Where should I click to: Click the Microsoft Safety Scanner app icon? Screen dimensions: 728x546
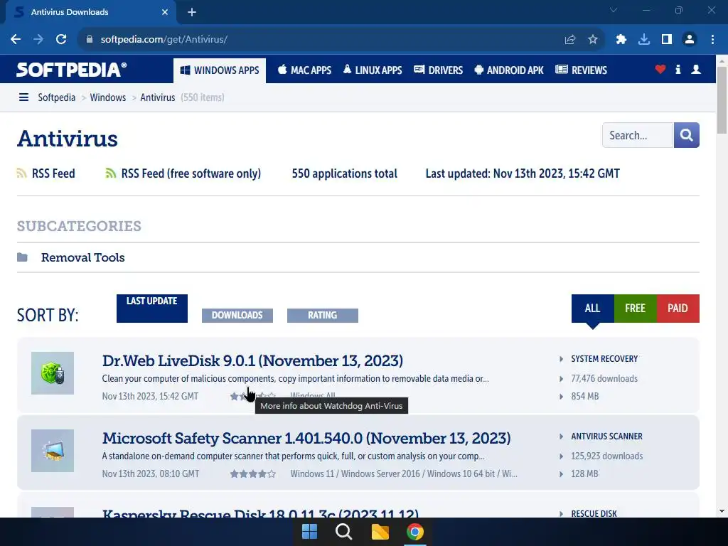[x=53, y=451]
